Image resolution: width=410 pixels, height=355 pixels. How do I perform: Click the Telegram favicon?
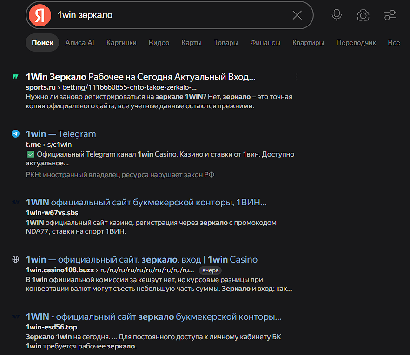click(16, 134)
